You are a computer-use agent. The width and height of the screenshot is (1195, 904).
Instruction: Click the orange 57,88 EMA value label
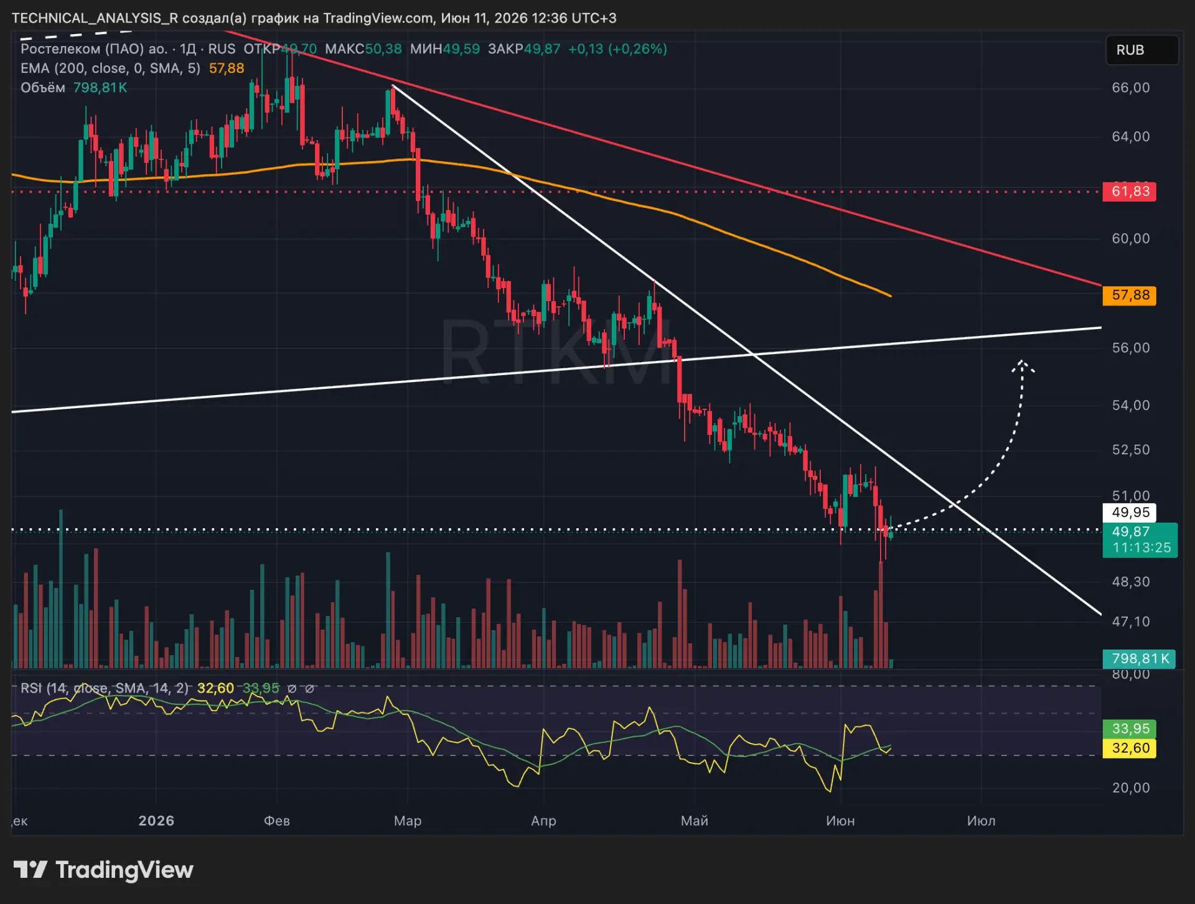[x=1130, y=295]
